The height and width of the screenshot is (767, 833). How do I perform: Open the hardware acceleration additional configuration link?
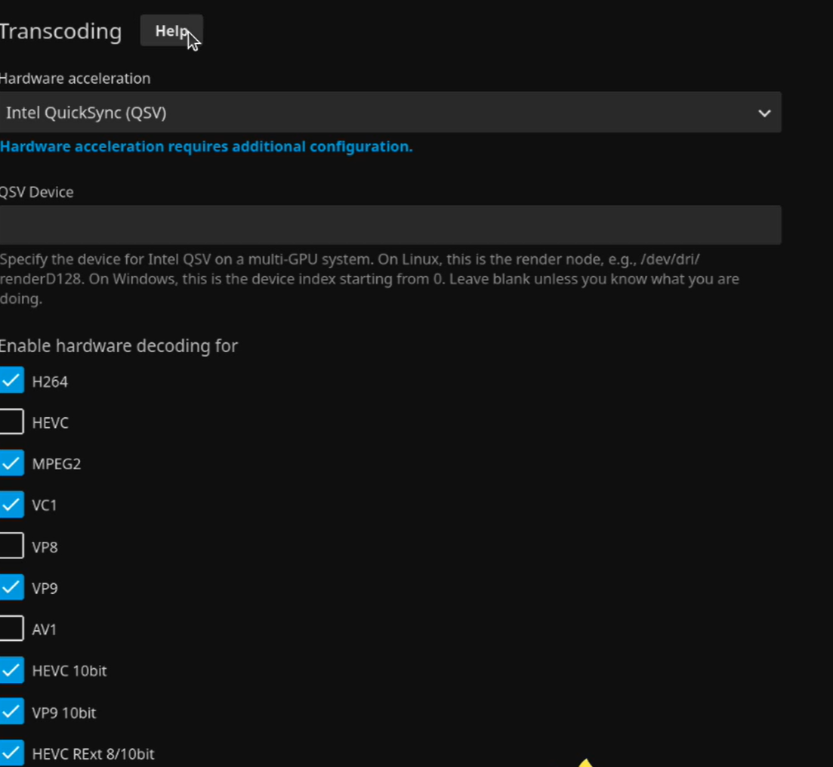point(206,147)
